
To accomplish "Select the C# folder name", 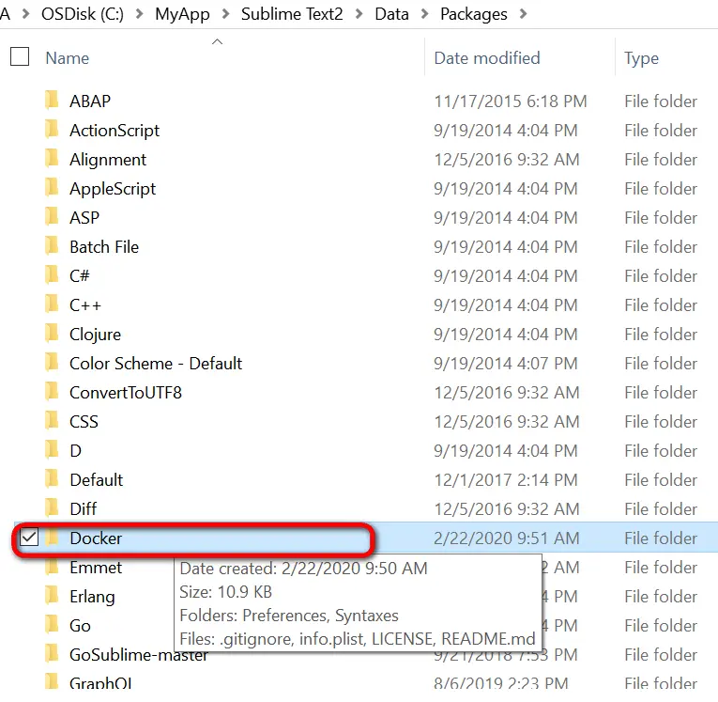I will click(79, 275).
